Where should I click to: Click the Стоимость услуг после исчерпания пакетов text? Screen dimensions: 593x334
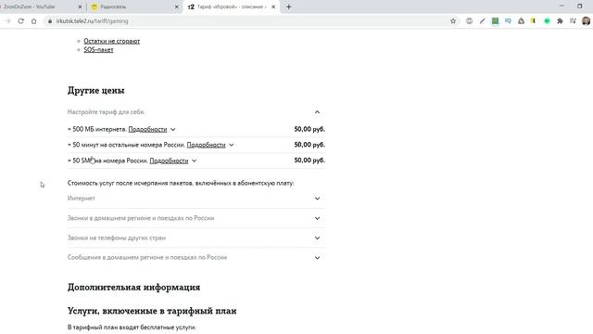[181, 183]
